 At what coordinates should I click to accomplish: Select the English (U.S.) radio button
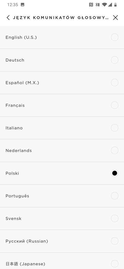click(x=115, y=37)
